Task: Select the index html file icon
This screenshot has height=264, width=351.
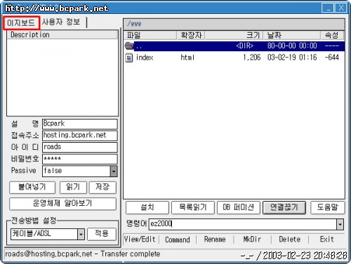Action: (129, 57)
